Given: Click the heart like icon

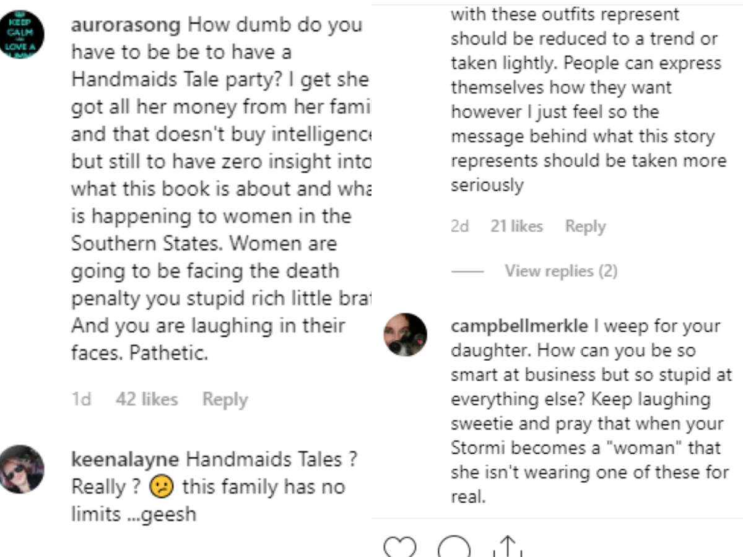Looking at the screenshot, I should click(399, 548).
